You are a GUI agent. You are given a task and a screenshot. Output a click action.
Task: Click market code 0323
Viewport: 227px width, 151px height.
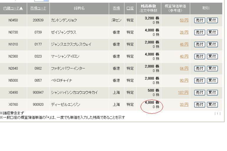[x=38, y=56]
